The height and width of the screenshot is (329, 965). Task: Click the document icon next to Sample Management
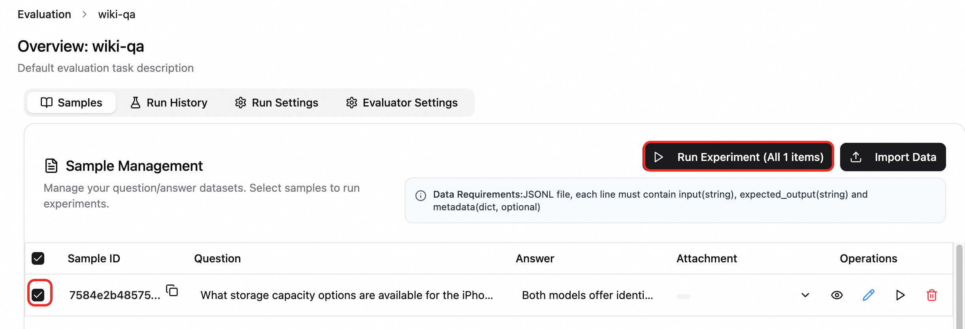51,166
